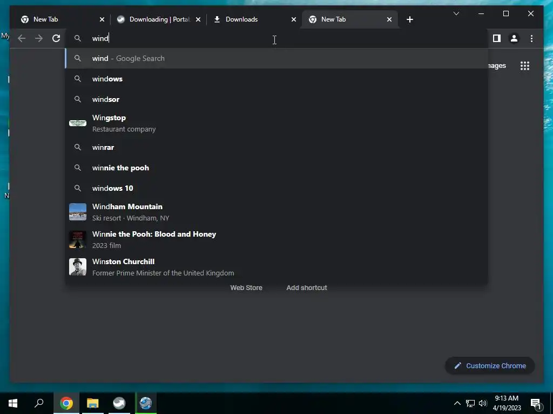Click the gray Chrome-like taskbar icon
Viewport: 553px width, 414px height.
pos(119,403)
